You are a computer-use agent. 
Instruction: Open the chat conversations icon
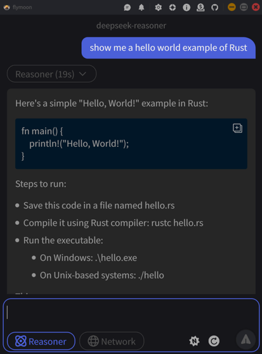click(128, 8)
